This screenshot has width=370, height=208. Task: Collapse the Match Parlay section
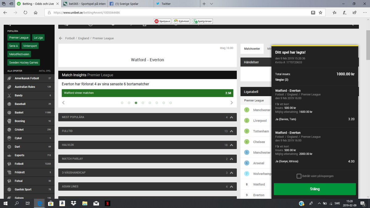(147, 159)
